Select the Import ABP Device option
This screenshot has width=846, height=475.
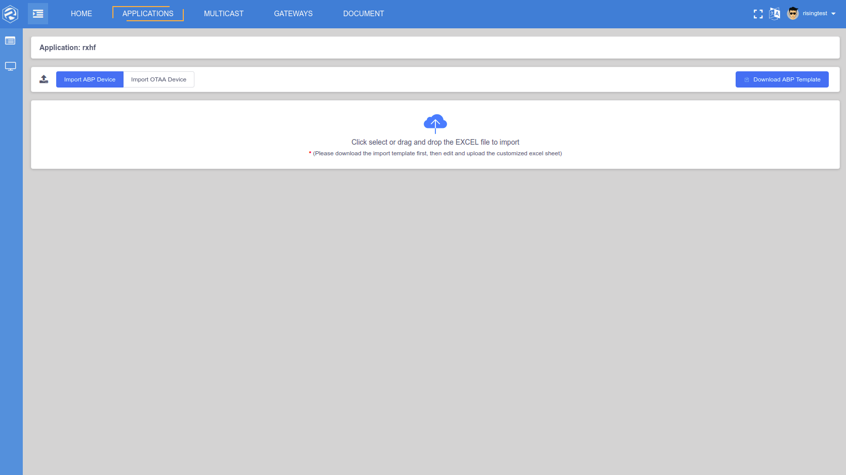[x=90, y=79]
